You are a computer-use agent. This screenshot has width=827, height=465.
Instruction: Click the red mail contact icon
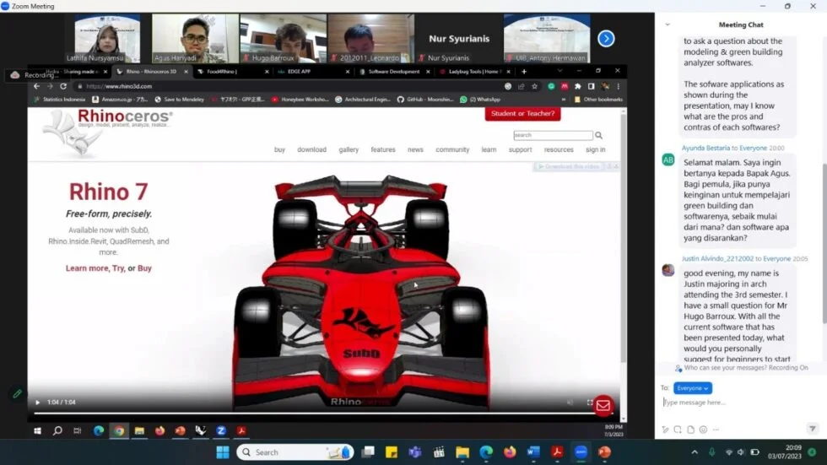(603, 405)
